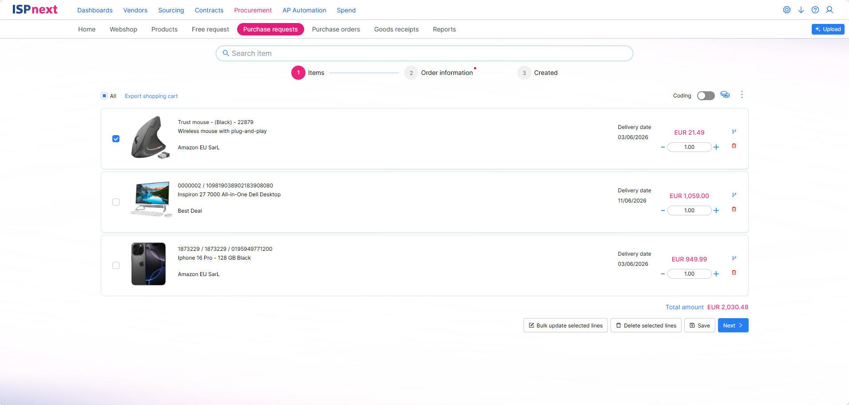Viewport: 849px width, 405px height.
Task: Open the Vendors menu
Action: [135, 10]
